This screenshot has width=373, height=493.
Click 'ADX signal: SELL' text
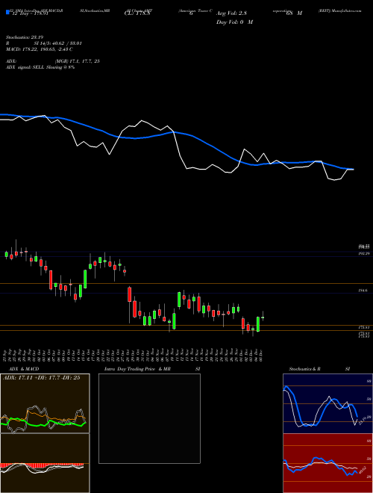26,67
